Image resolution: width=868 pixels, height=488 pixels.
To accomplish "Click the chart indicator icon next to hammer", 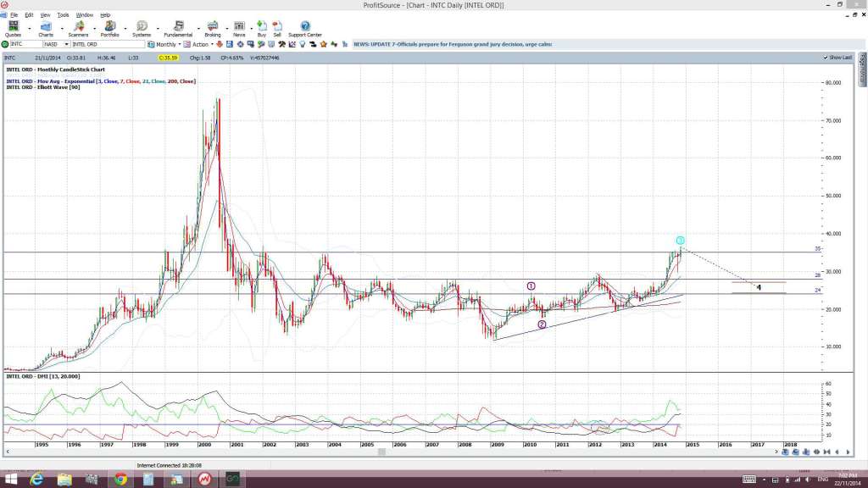I will (x=292, y=44).
